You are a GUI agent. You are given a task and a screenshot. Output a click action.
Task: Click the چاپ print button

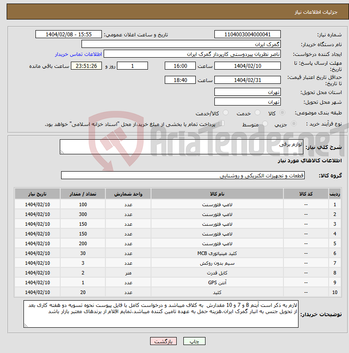(194, 341)
